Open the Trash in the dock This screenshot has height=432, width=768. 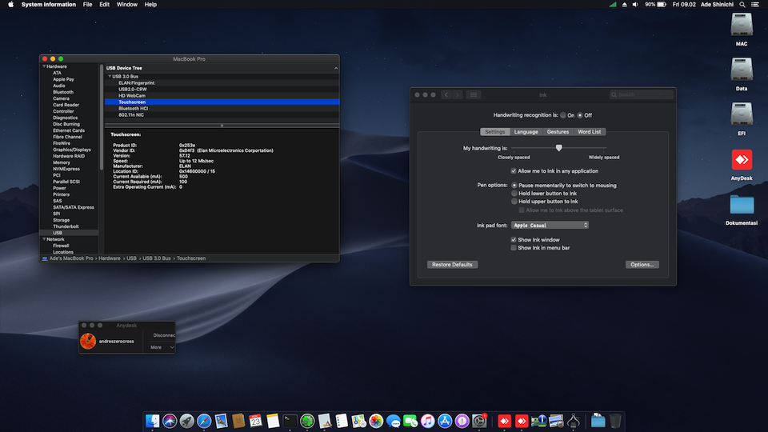615,421
